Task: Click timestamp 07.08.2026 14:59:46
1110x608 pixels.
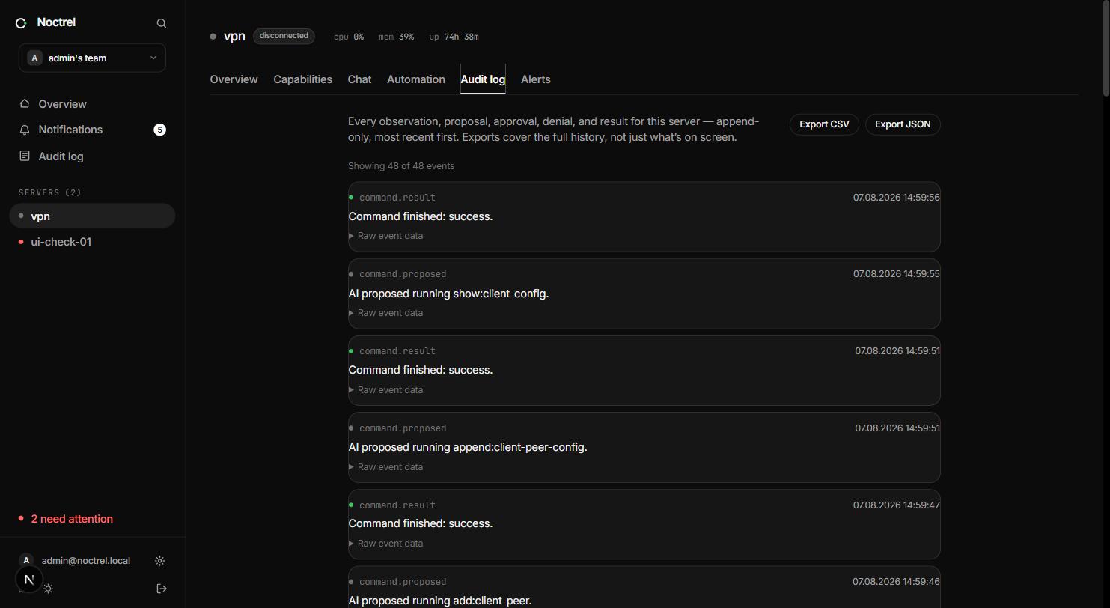Action: [x=897, y=582]
